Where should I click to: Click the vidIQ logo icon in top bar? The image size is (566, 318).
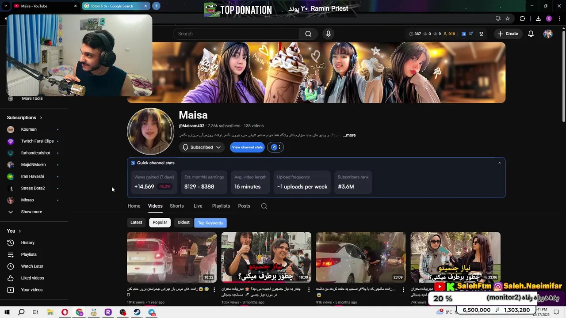click(x=463, y=34)
